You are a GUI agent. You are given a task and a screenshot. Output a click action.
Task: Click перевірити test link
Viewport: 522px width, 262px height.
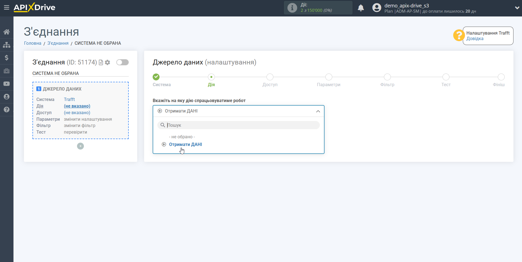click(76, 132)
